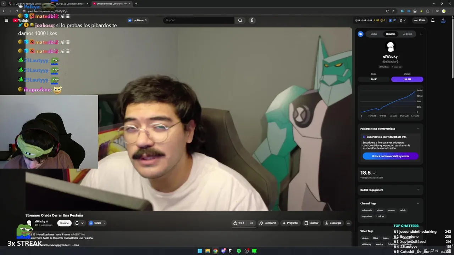The image size is (454, 255).
Task: Like the video with 9,9 K likes
Action: tap(239, 223)
